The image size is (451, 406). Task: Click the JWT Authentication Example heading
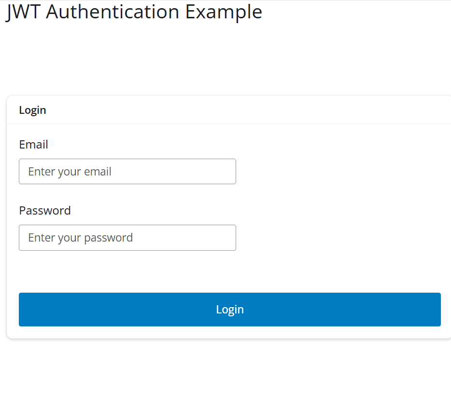point(134,12)
